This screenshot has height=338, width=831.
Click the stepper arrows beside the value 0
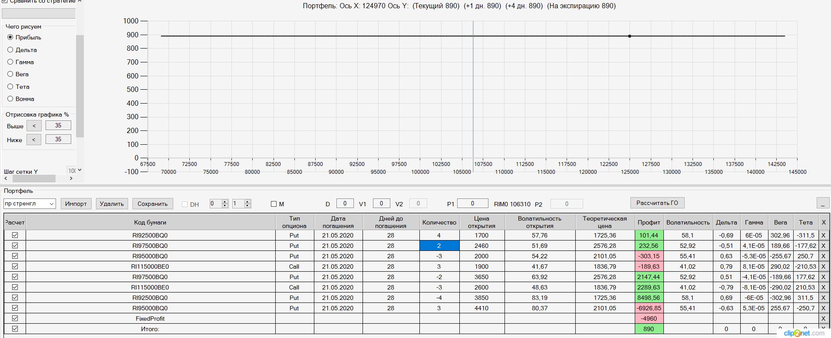[225, 204]
